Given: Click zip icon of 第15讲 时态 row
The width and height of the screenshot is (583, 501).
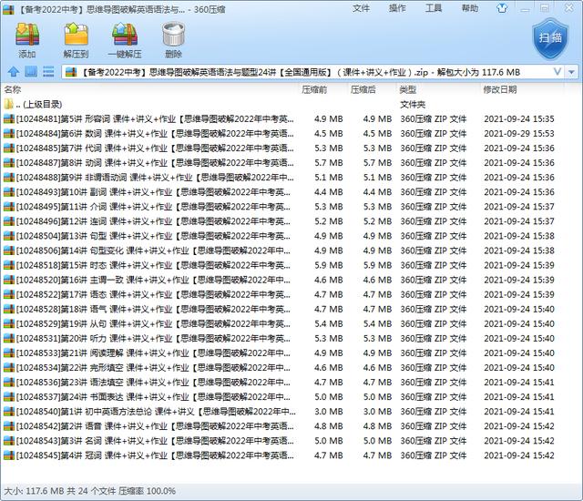Looking at the screenshot, I should [x=8, y=265].
